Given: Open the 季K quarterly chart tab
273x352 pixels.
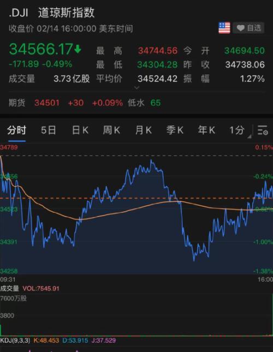Looking at the screenshot, I should [175, 130].
